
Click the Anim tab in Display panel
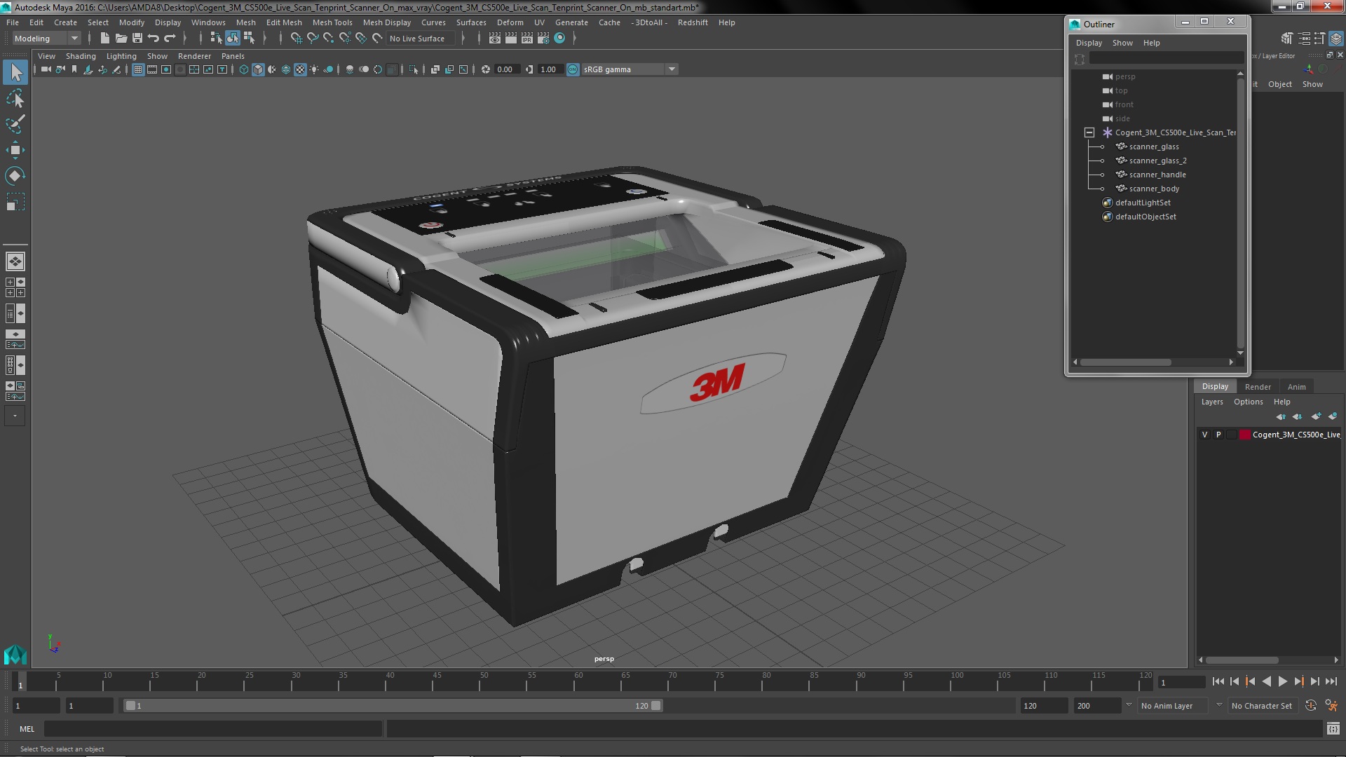pyautogui.click(x=1296, y=386)
